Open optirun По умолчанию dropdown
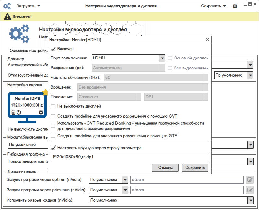 click(x=108, y=180)
